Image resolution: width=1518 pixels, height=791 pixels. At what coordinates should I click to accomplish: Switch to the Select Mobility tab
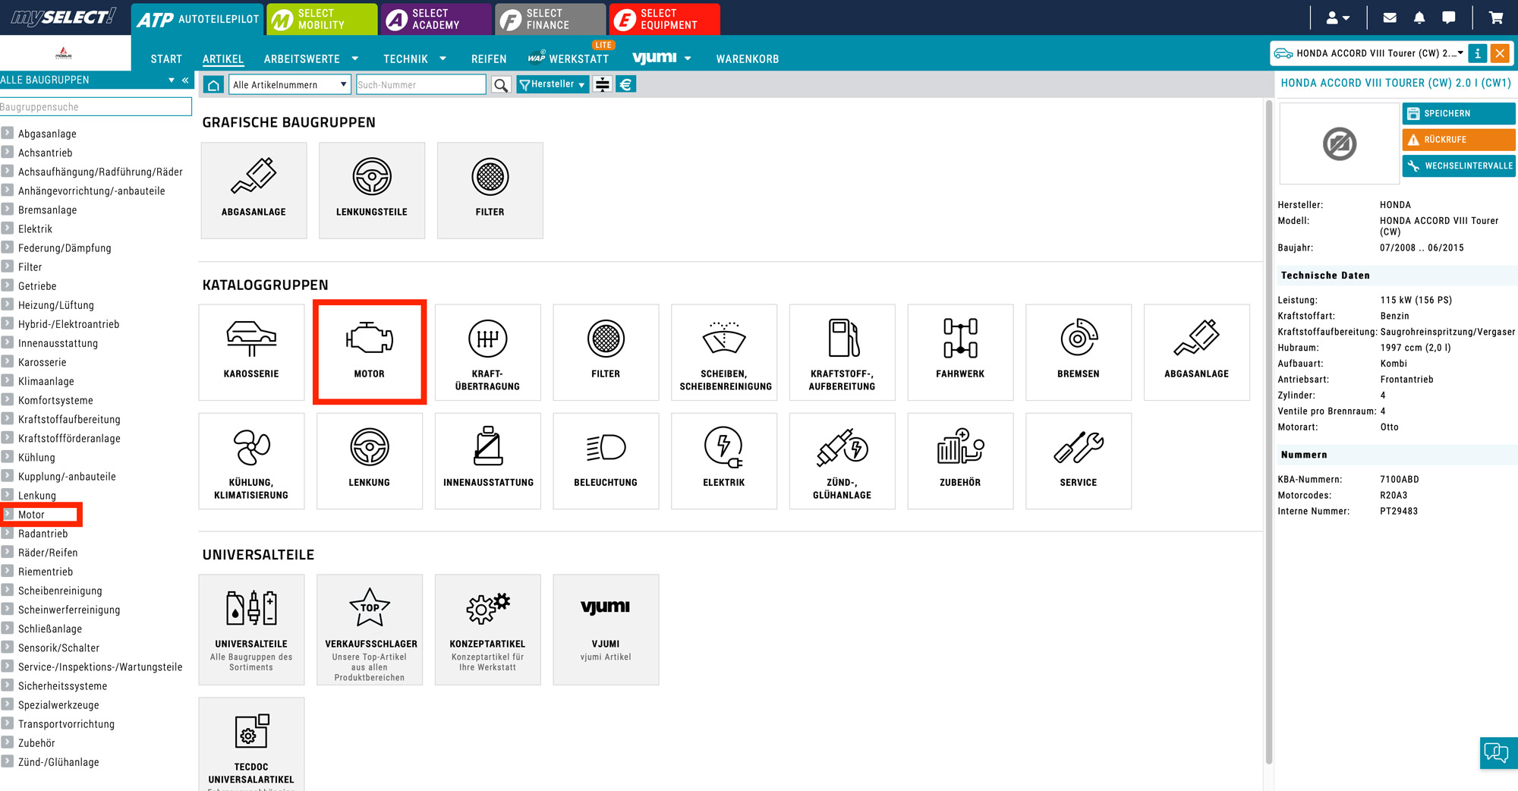[322, 19]
